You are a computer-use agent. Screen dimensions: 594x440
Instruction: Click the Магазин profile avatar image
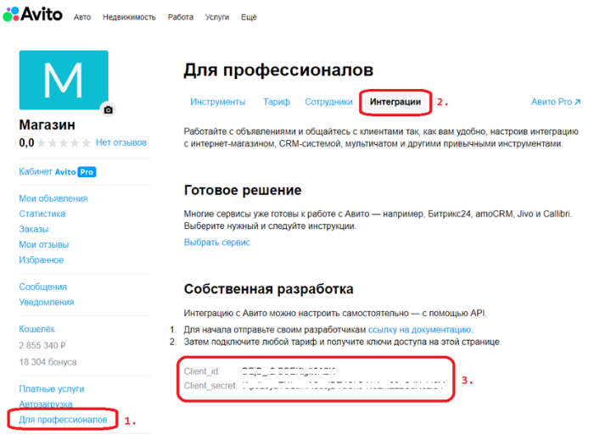[x=63, y=80]
